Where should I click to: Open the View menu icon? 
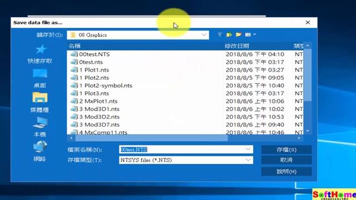point(248,34)
